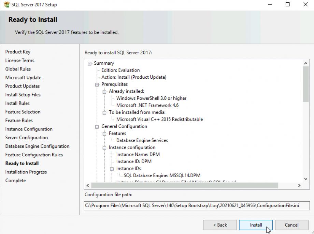Screen dimensions: 314x234
Task: Select the Feature Selection step in the sidebar
Action: click(x=23, y=112)
